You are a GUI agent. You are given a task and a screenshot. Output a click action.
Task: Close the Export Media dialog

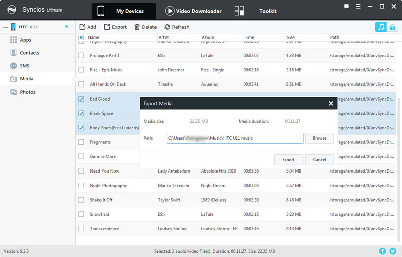click(331, 103)
